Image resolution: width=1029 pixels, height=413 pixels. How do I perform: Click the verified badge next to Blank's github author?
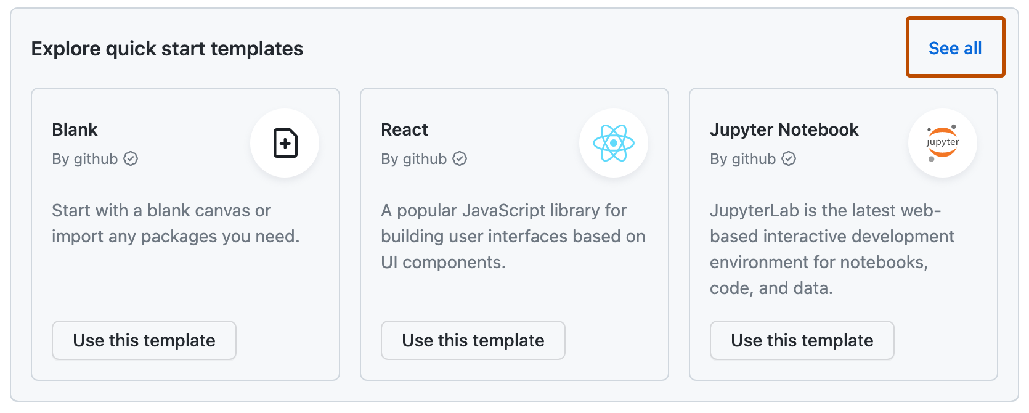(x=130, y=158)
